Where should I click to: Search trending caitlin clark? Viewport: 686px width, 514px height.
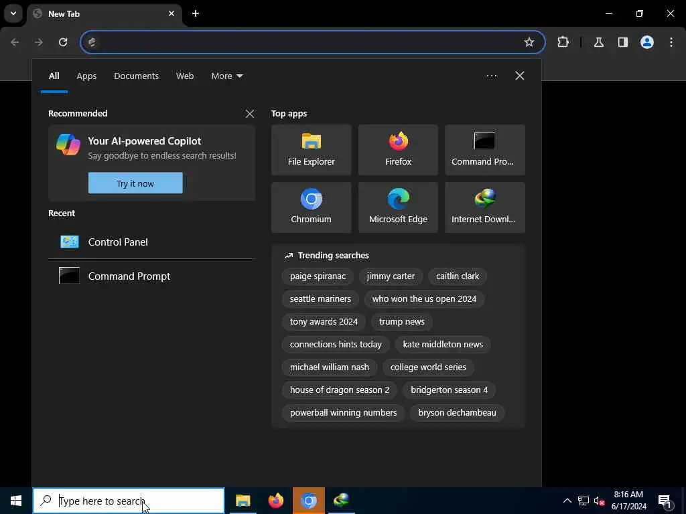tap(458, 276)
